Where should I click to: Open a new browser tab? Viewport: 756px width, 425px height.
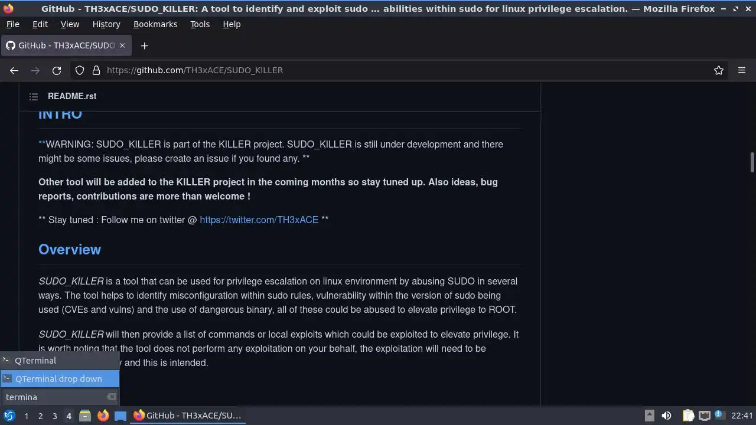point(144,45)
